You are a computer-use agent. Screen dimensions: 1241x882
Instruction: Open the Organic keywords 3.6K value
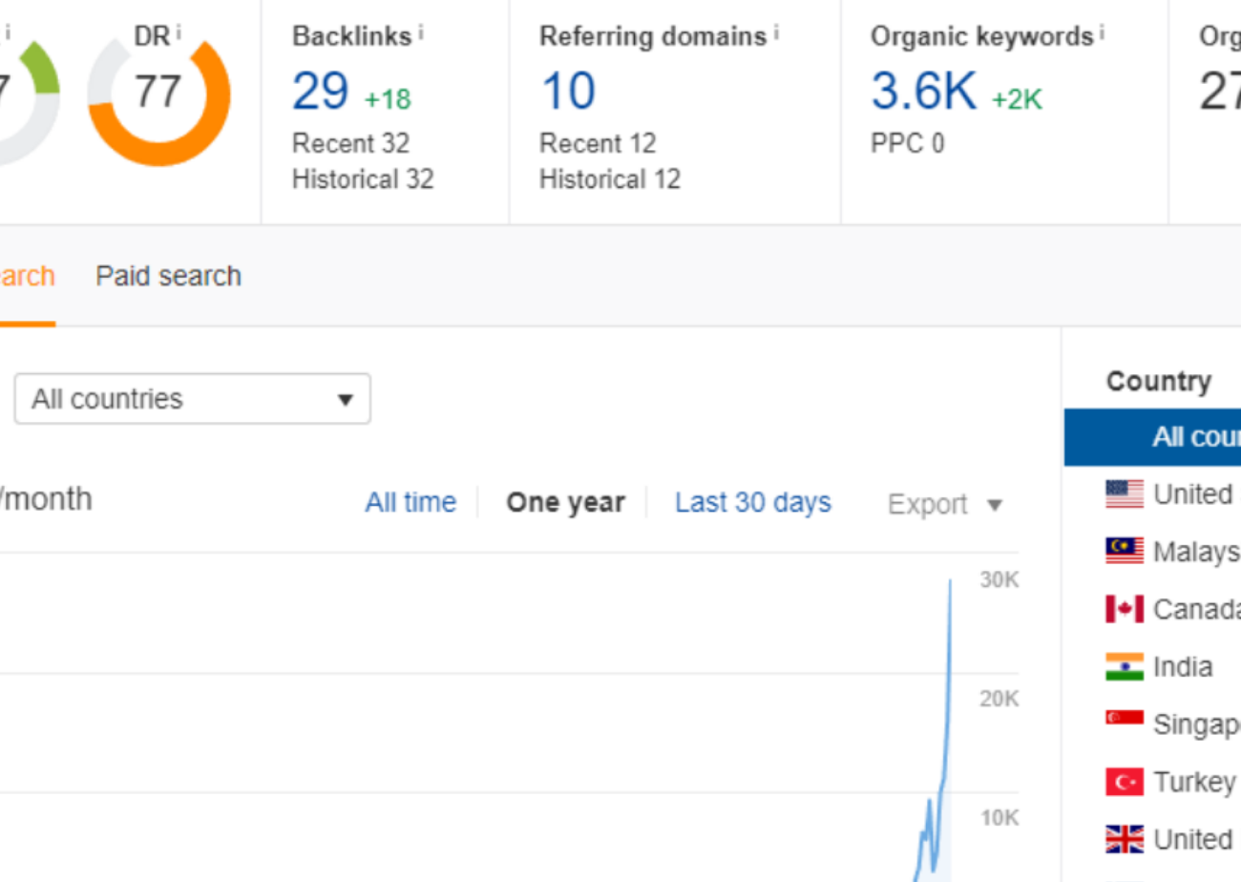(x=924, y=92)
